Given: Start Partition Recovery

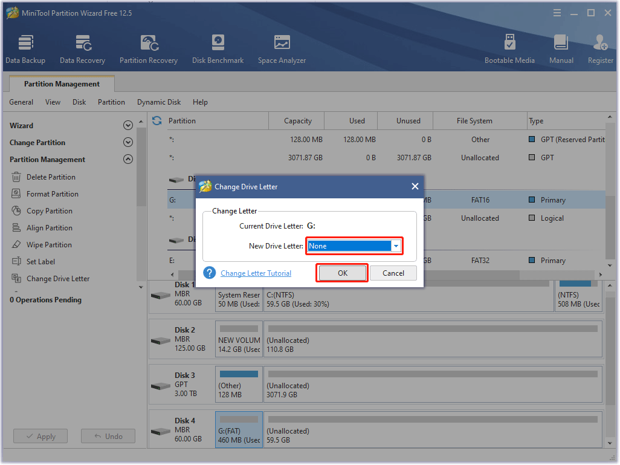Looking at the screenshot, I should point(149,48).
